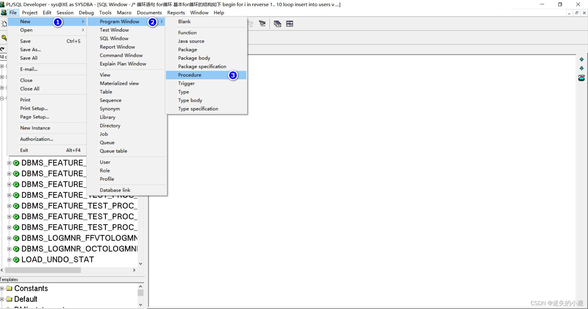Select Table from New menu
This screenshot has height=309, width=588.
tap(127, 92)
